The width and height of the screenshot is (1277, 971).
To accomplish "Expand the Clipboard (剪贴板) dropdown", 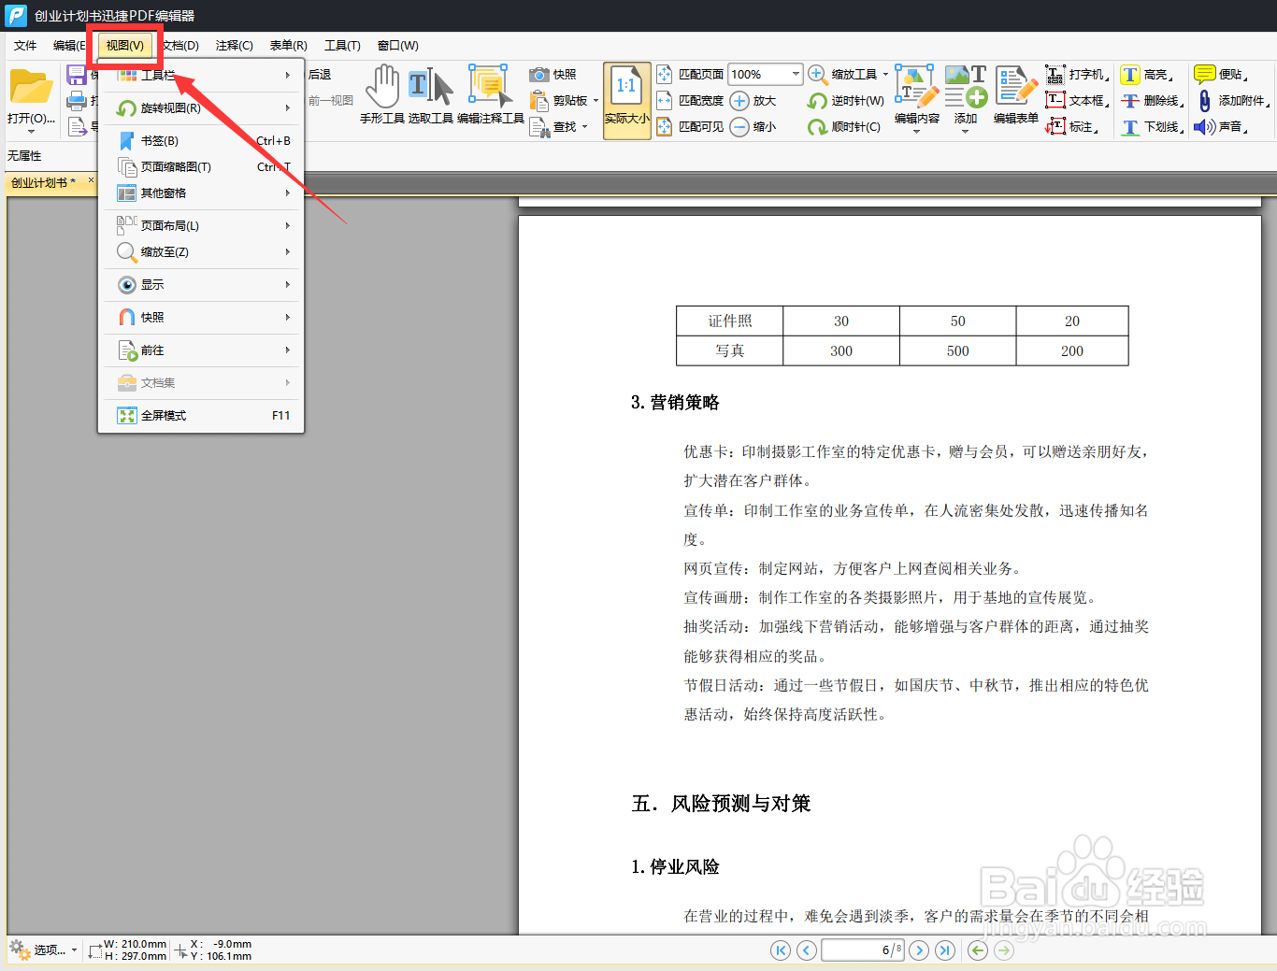I will click(595, 100).
